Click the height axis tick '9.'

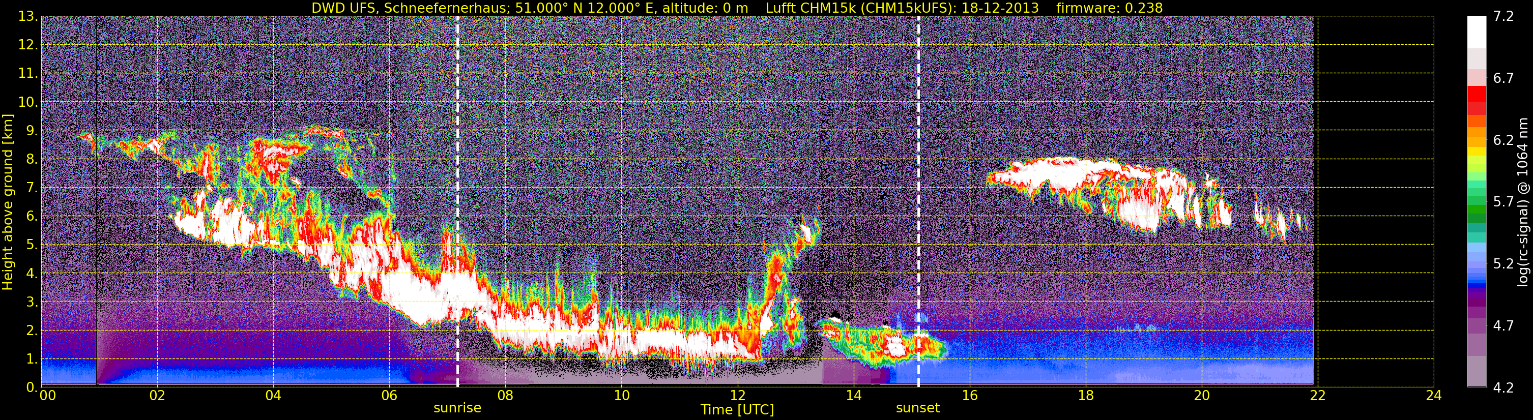click(32, 131)
